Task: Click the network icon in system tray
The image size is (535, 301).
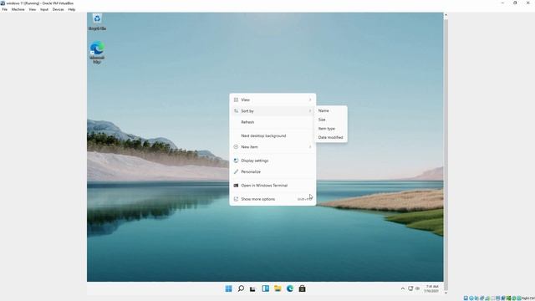Action: click(x=410, y=288)
